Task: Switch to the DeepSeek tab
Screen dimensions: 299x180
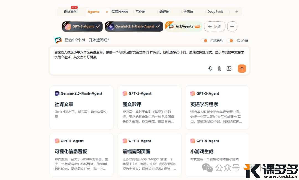Action: [x=215, y=12]
